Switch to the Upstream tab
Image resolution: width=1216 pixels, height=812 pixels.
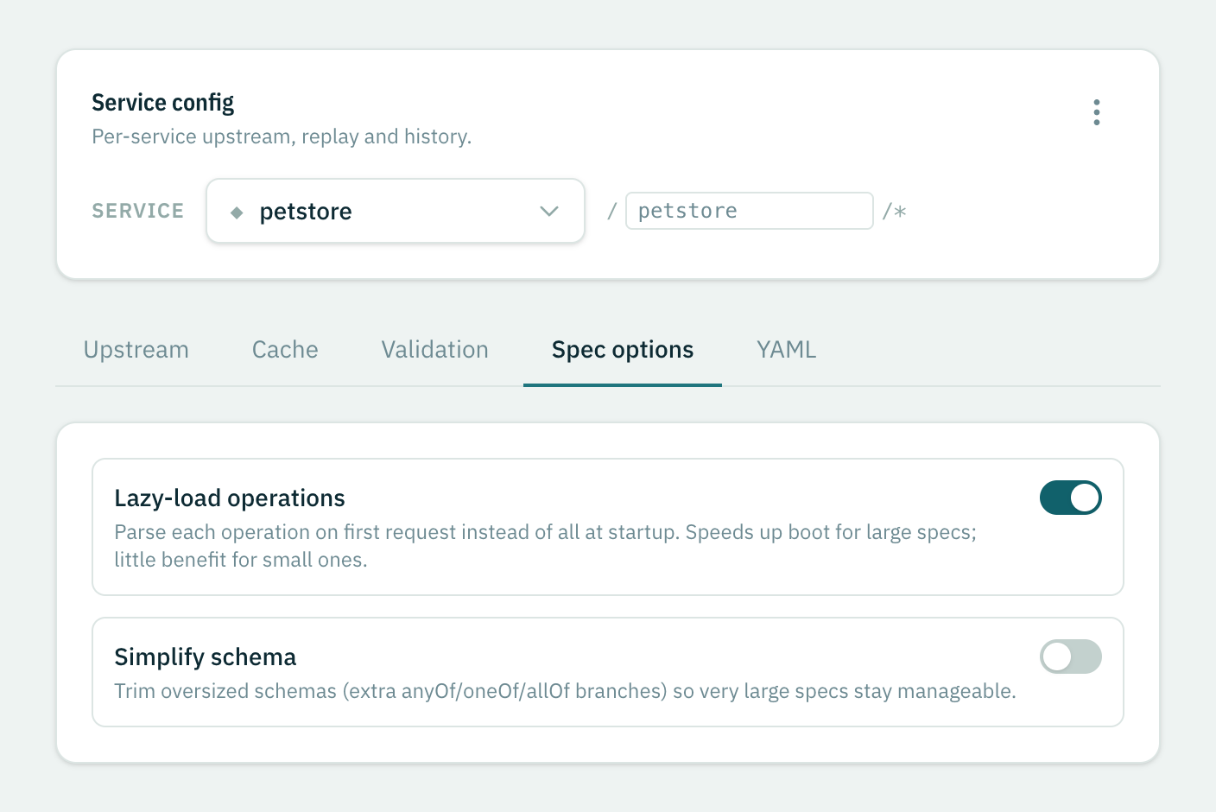(136, 350)
